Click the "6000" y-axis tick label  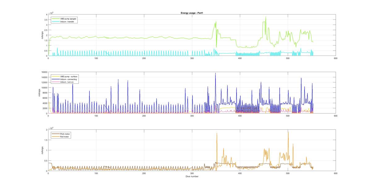(x=45, y=98)
